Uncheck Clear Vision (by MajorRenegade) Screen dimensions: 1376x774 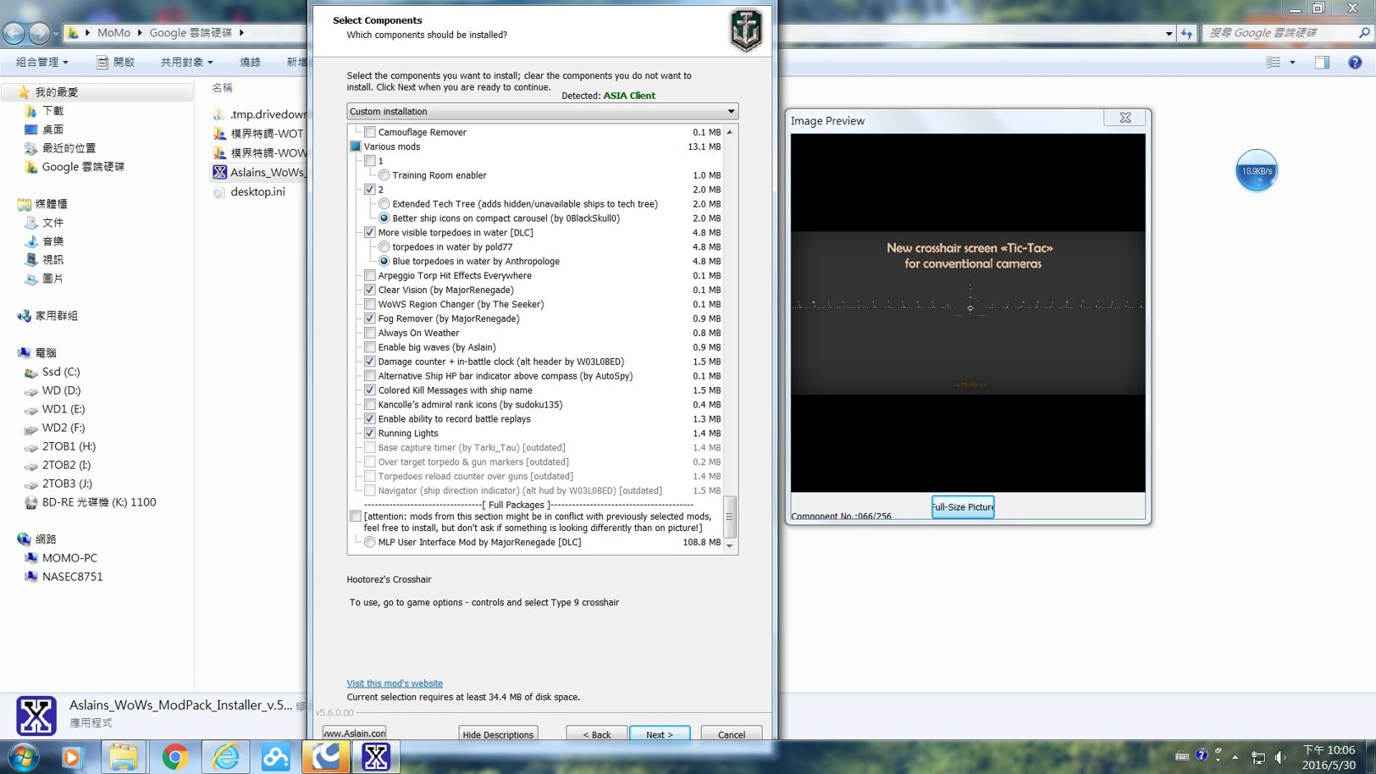tap(370, 290)
